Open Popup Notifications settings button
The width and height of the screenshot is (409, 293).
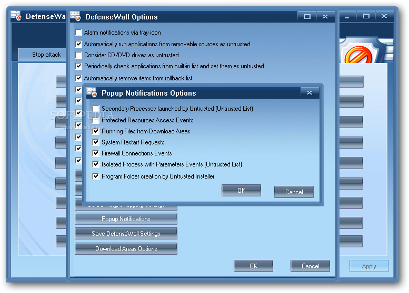[x=126, y=219]
